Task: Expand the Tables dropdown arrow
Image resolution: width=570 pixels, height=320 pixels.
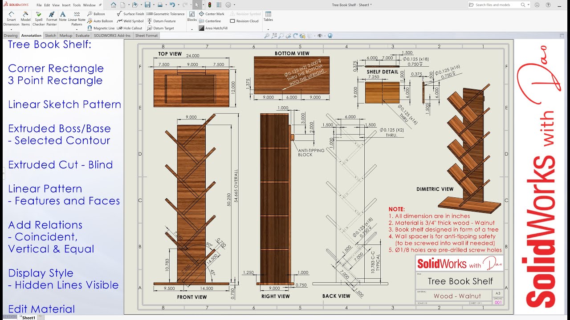Action: [x=268, y=29]
